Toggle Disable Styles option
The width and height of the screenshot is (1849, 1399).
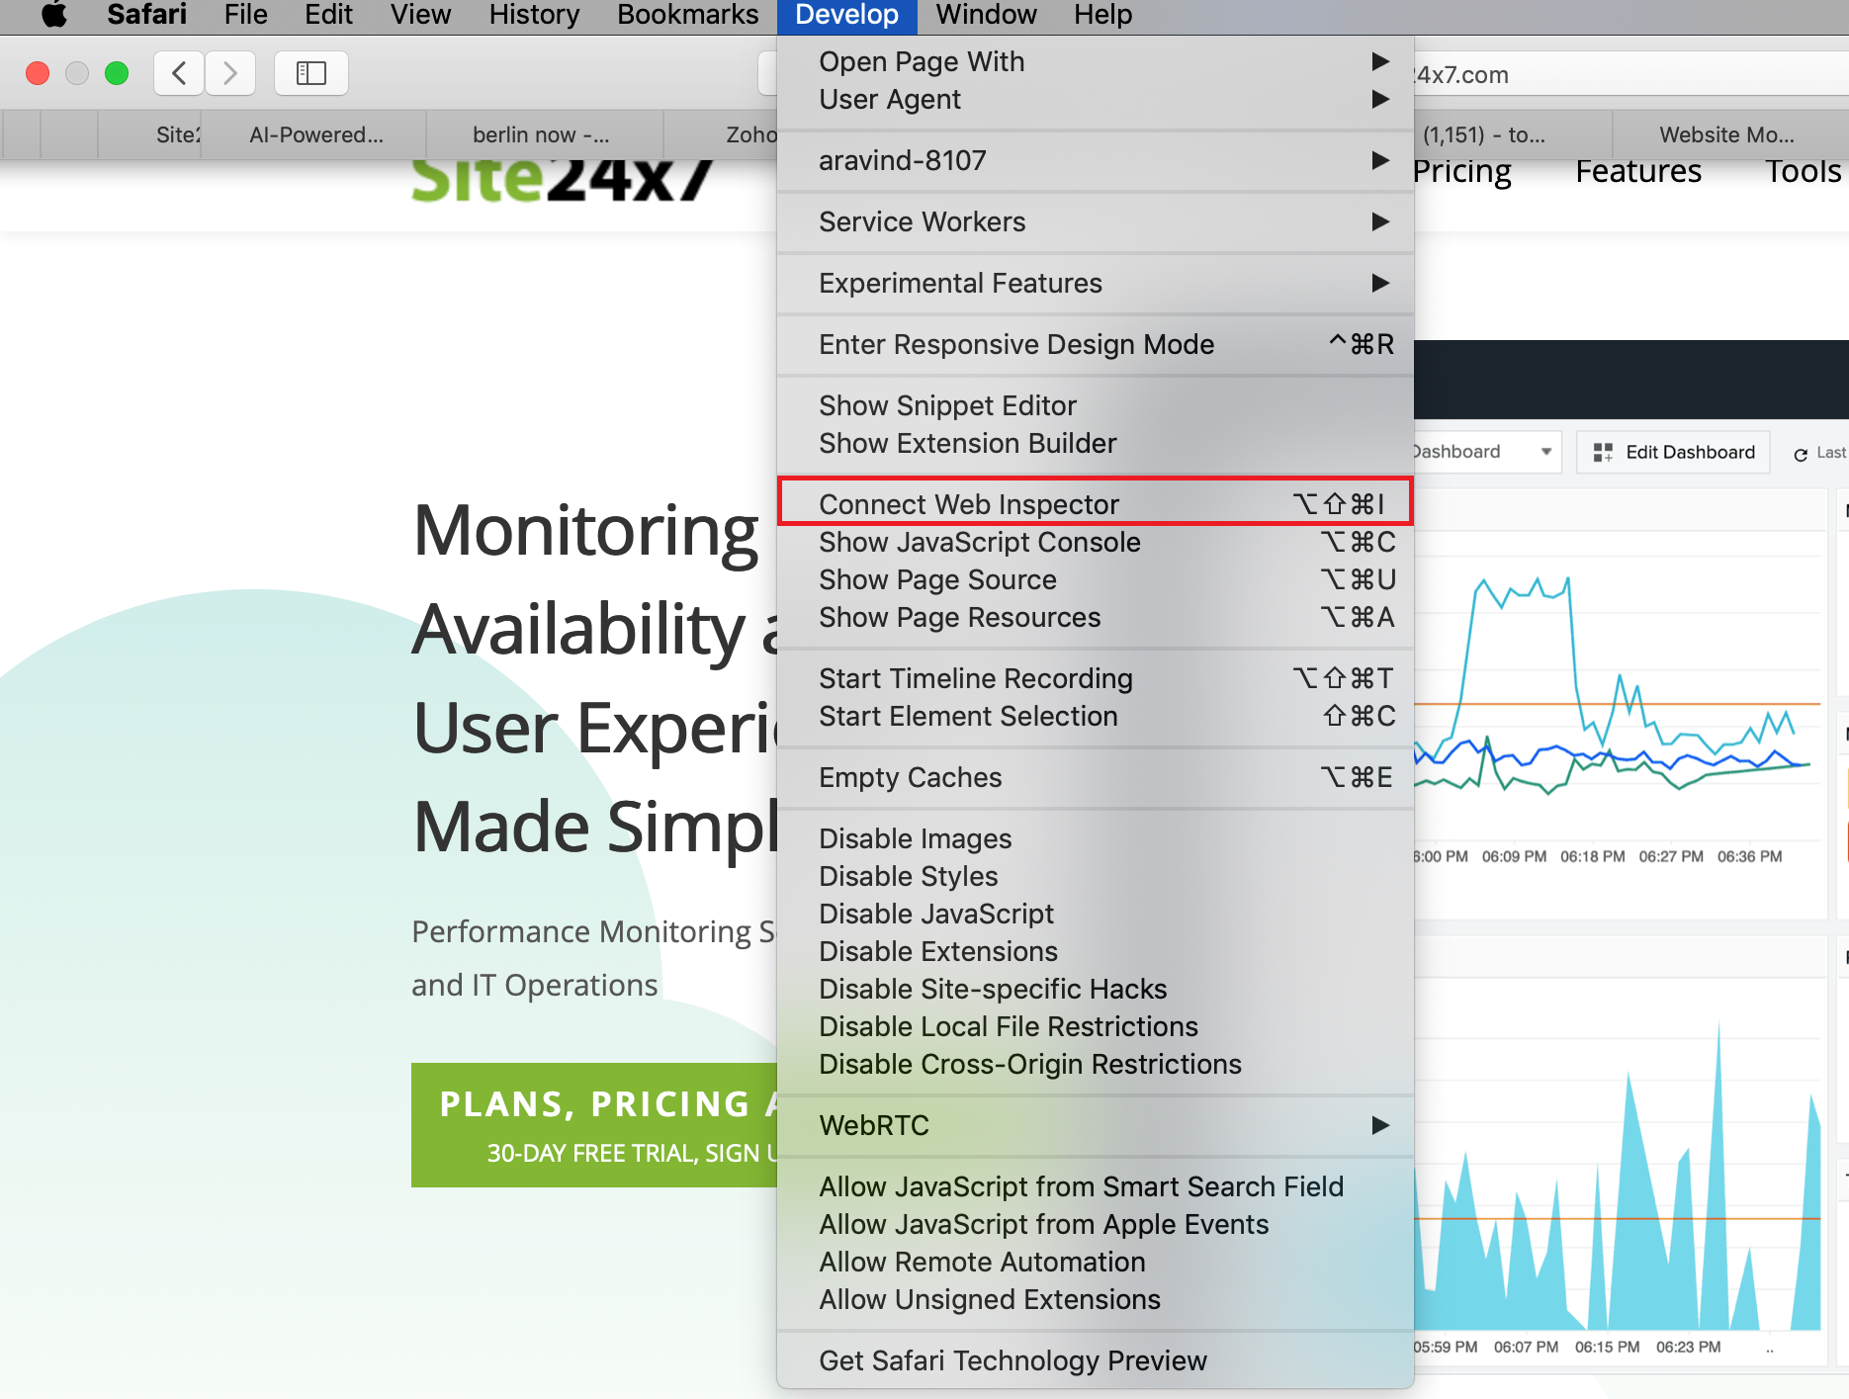tap(1096, 876)
